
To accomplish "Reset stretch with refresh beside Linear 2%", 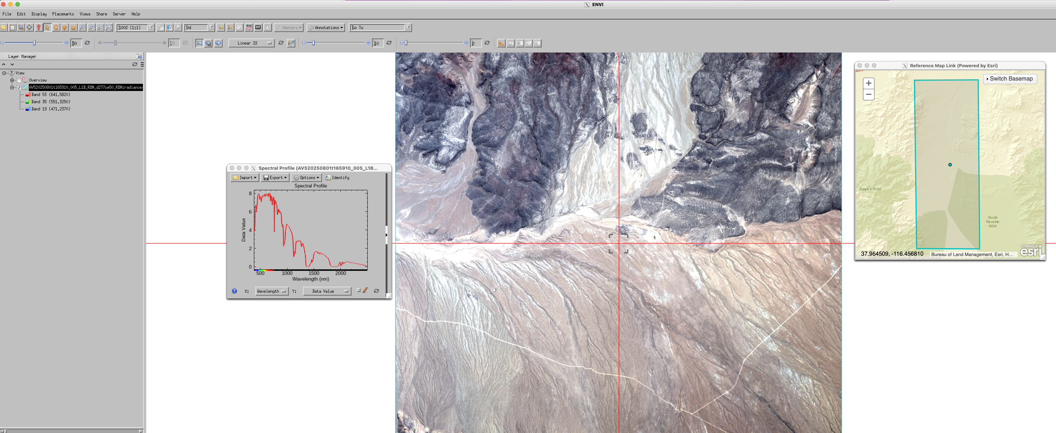I will 281,42.
